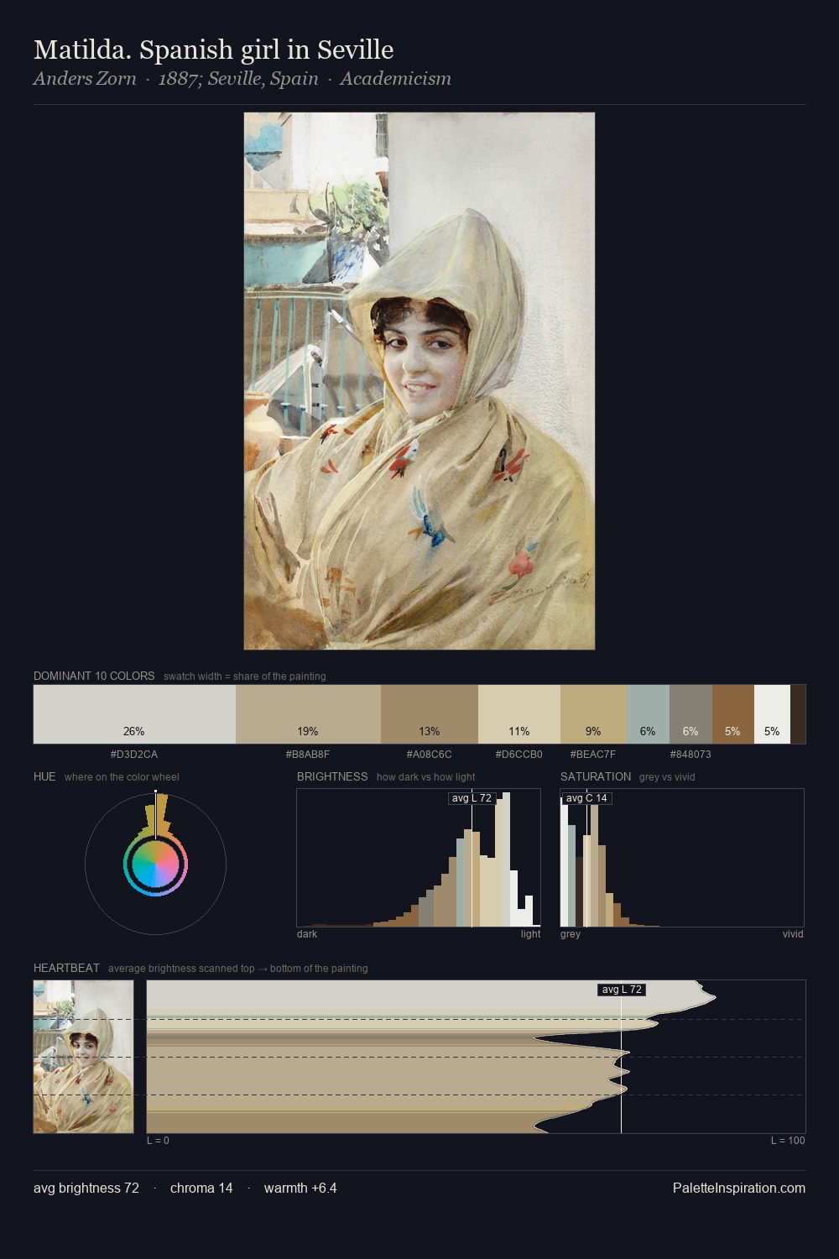
Task: Click the 'light' axis label under Brightness
Action: point(531,934)
